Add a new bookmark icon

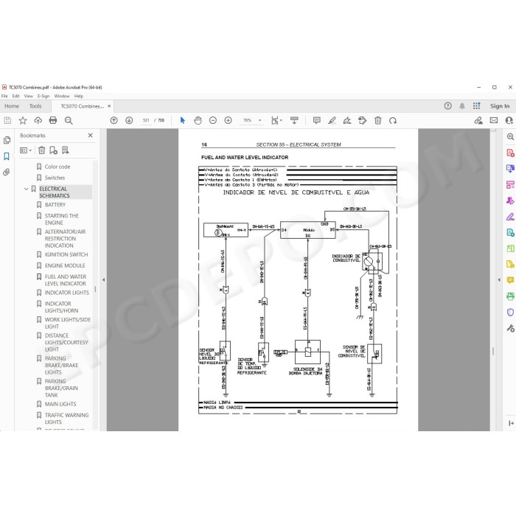tap(53, 150)
